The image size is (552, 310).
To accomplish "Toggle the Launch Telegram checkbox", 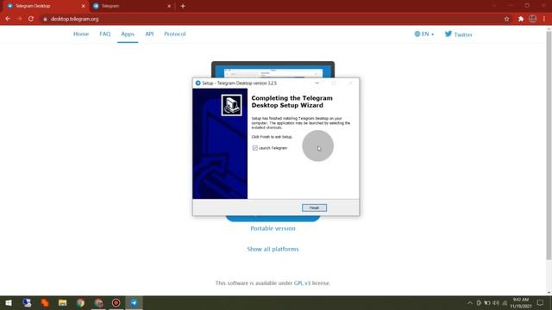I will click(x=255, y=148).
